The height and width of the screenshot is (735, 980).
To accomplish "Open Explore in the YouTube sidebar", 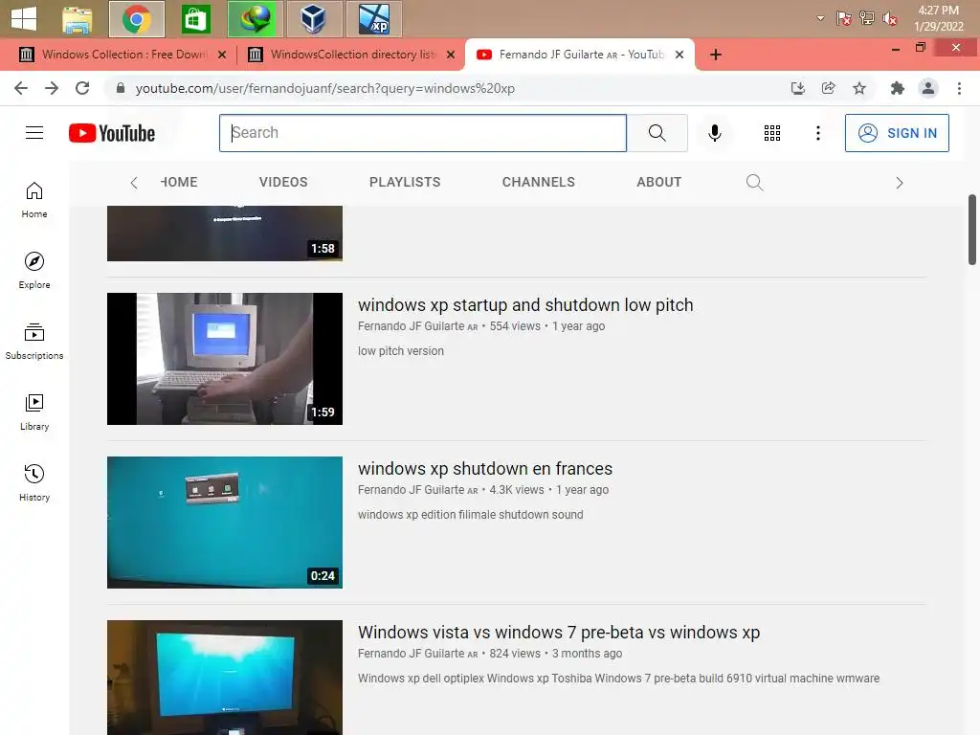I will coord(34,271).
